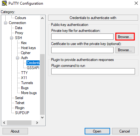140x136 pixels.
Task: Click the horizontal scroll left arrow
Action: [x=4, y=123]
